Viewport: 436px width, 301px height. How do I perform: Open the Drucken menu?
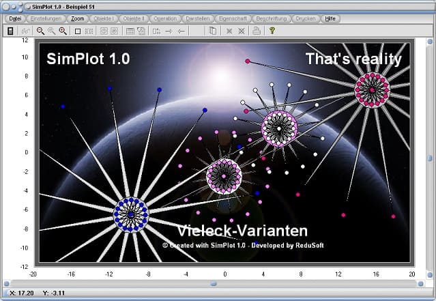click(x=306, y=18)
